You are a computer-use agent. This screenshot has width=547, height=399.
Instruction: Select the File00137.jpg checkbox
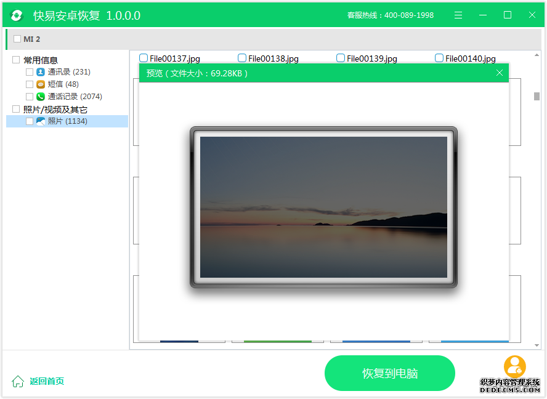(x=144, y=58)
